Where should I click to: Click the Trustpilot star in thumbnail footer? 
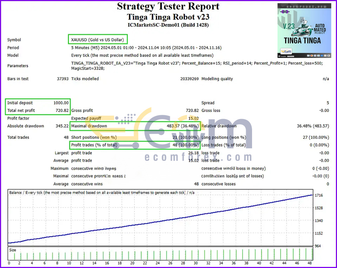[279, 56]
